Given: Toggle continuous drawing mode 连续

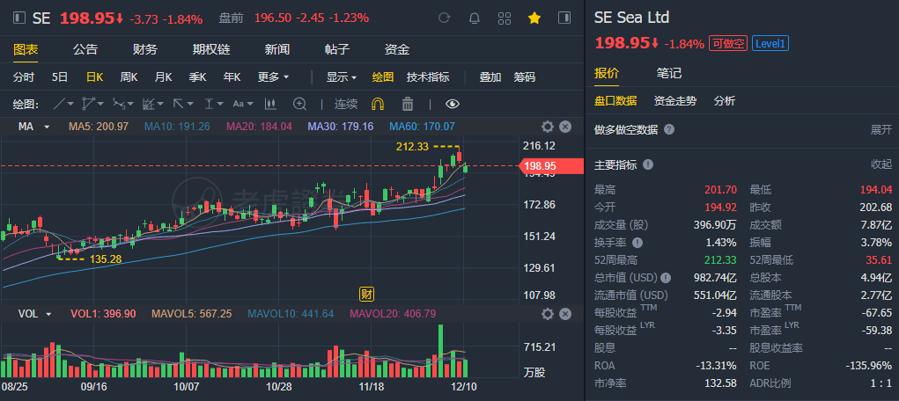Looking at the screenshot, I should (x=346, y=104).
